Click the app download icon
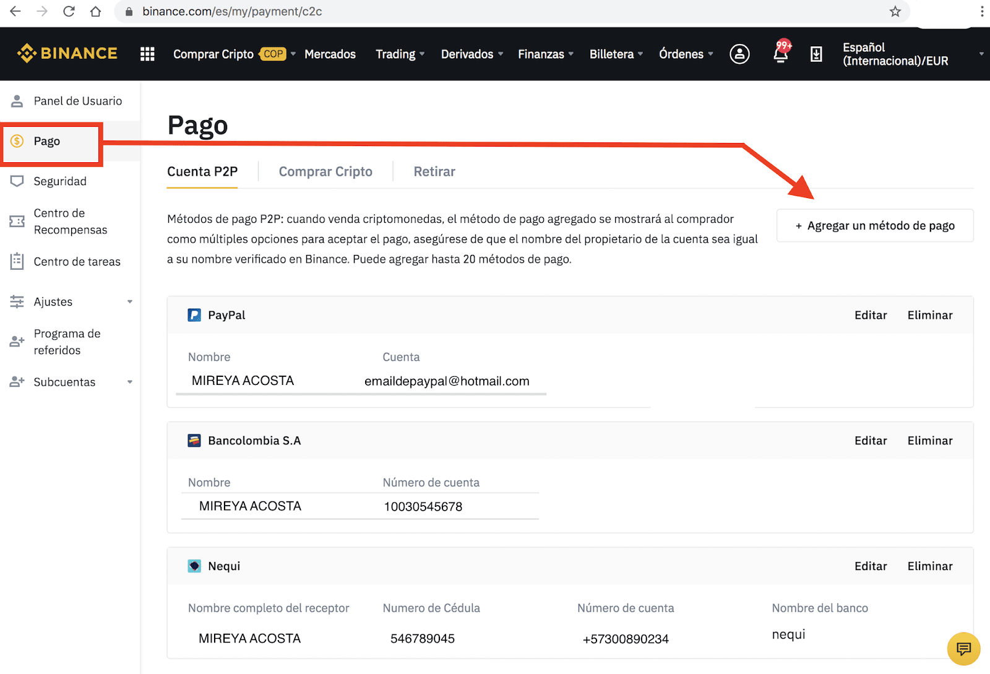990x674 pixels. pyautogui.click(x=816, y=54)
